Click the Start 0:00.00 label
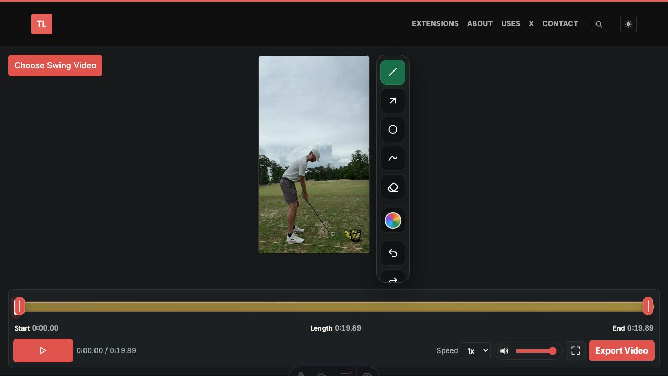The height and width of the screenshot is (376, 668). (x=37, y=328)
